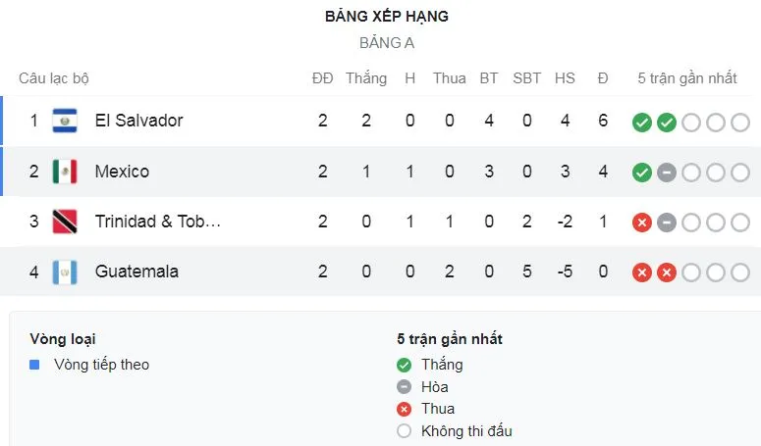The width and height of the screenshot is (761, 446).
Task: Click Mexico's green win result icon
Action: point(642,173)
